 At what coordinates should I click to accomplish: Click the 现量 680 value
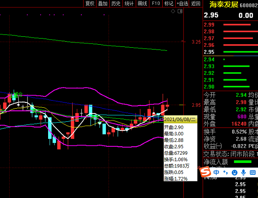click(242, 117)
